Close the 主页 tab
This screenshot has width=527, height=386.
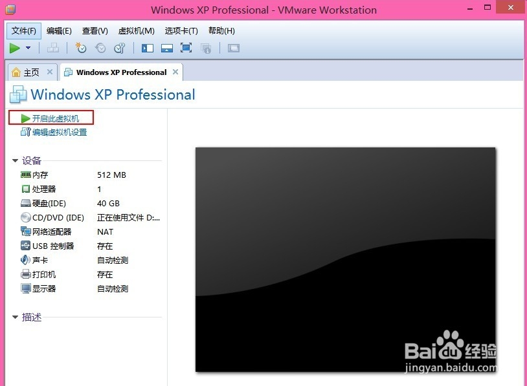(x=50, y=72)
